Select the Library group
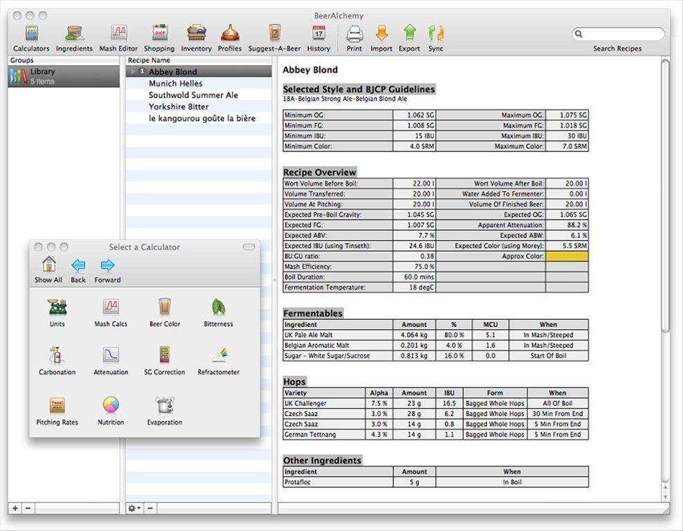 click(x=64, y=76)
